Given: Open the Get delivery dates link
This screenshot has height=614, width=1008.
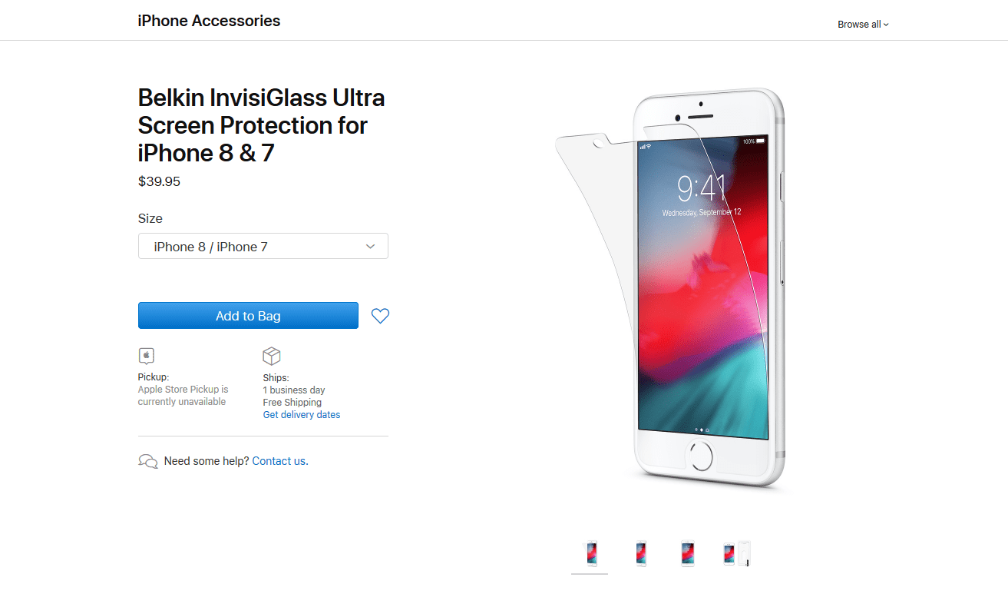Looking at the screenshot, I should click(301, 415).
